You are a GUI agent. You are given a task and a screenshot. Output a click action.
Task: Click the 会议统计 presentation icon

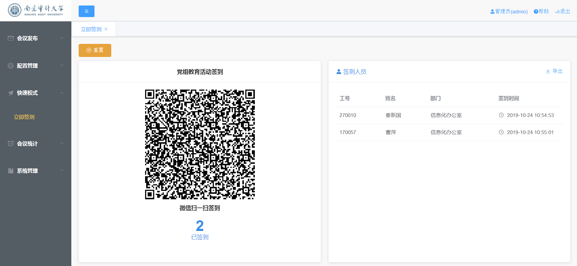click(11, 144)
